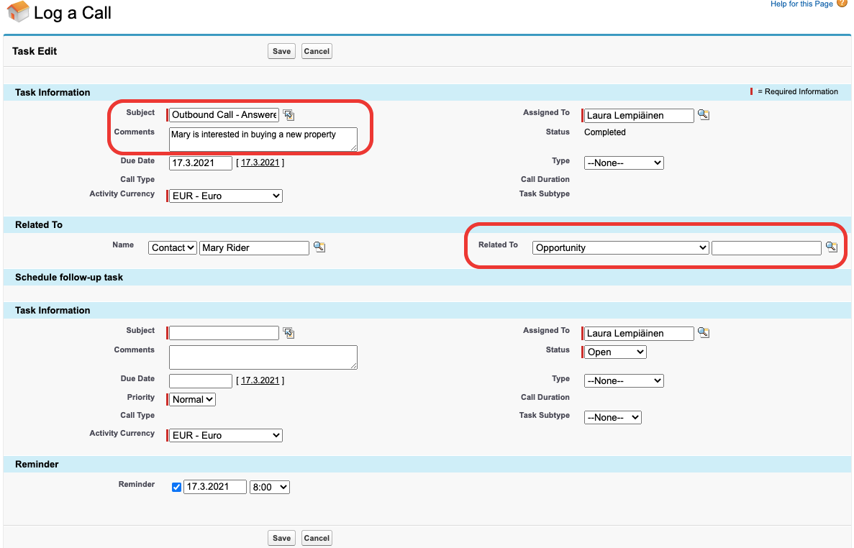Image resolution: width=854 pixels, height=548 pixels.
Task: Open Contact name lookup next to Mary Rider
Action: coord(319,247)
